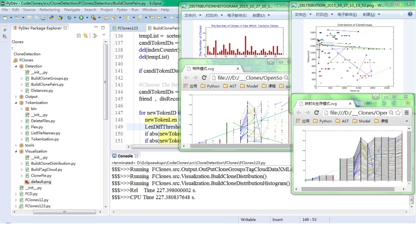Expand the Output package node
The image size is (416, 234).
pyautogui.click(x=16, y=97)
